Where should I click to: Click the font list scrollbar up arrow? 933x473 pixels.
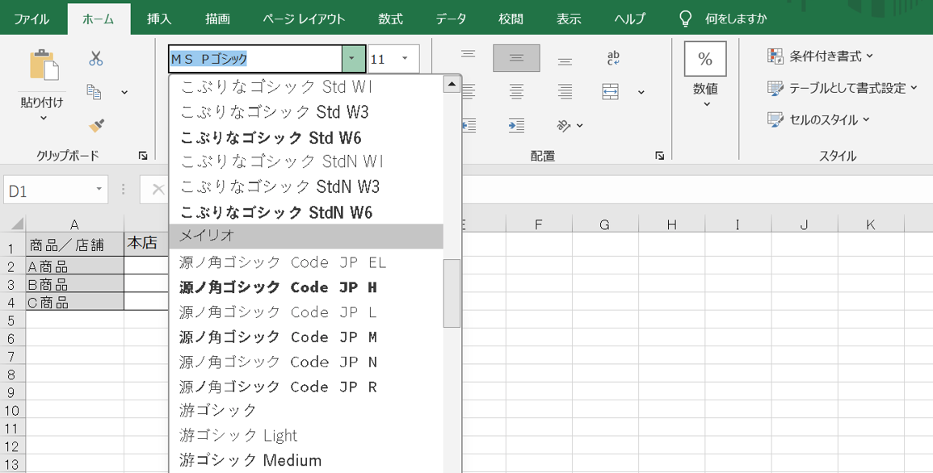452,84
